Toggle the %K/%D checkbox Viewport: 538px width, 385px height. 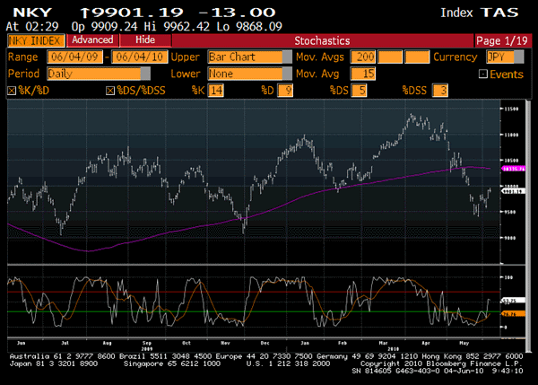[12, 91]
